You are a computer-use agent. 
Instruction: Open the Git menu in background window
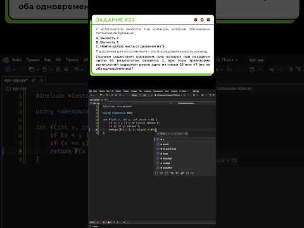[x=58, y=60]
